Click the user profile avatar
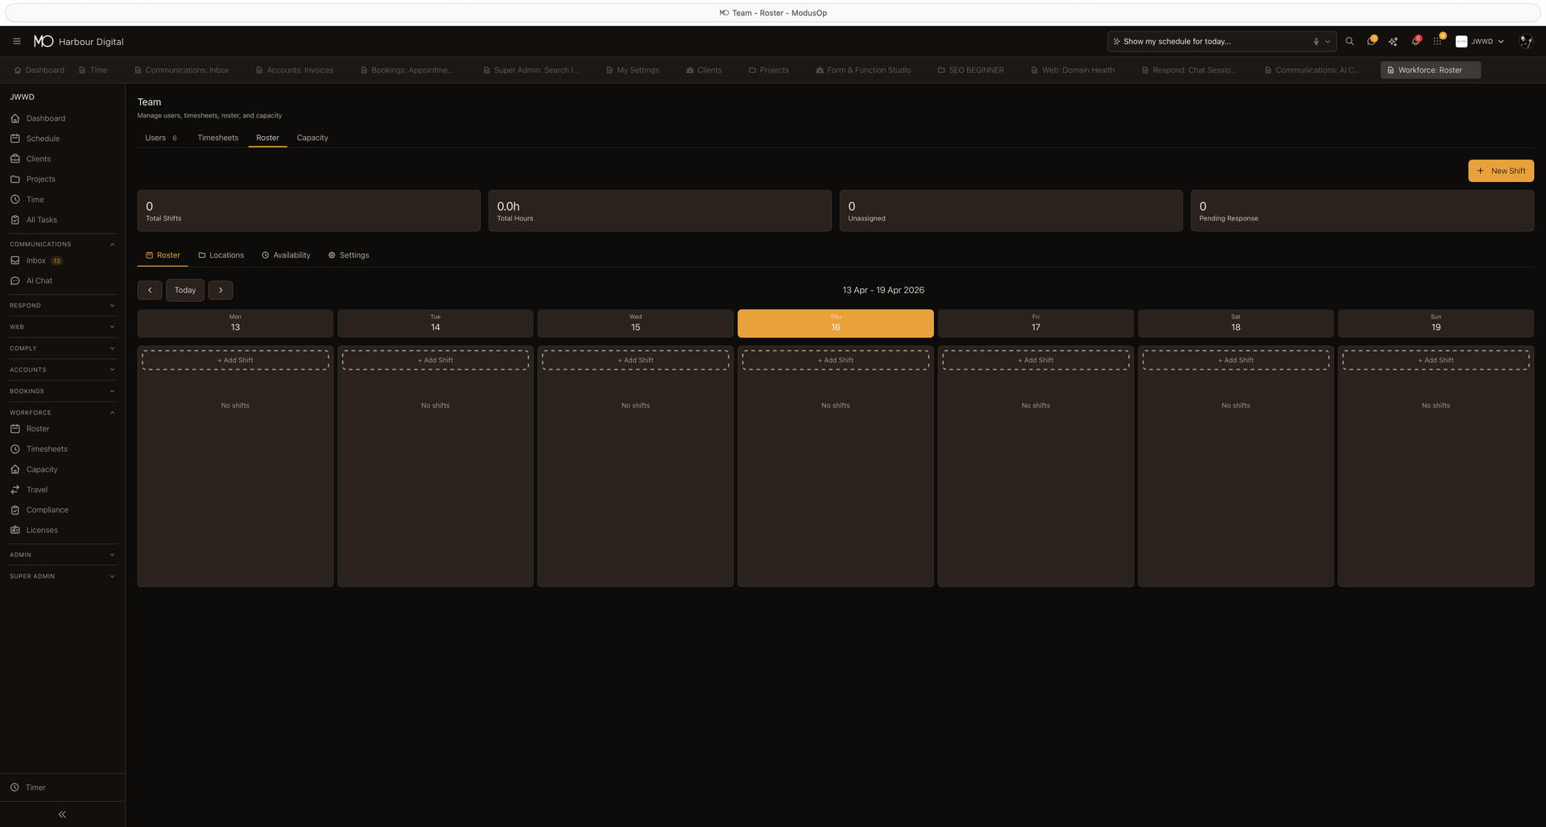Screen dimensions: 1546x827 1524,41
